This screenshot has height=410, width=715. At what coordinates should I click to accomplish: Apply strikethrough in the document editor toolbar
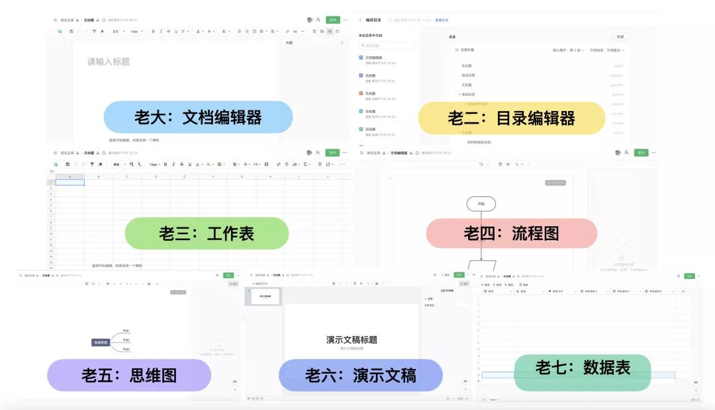point(168,32)
